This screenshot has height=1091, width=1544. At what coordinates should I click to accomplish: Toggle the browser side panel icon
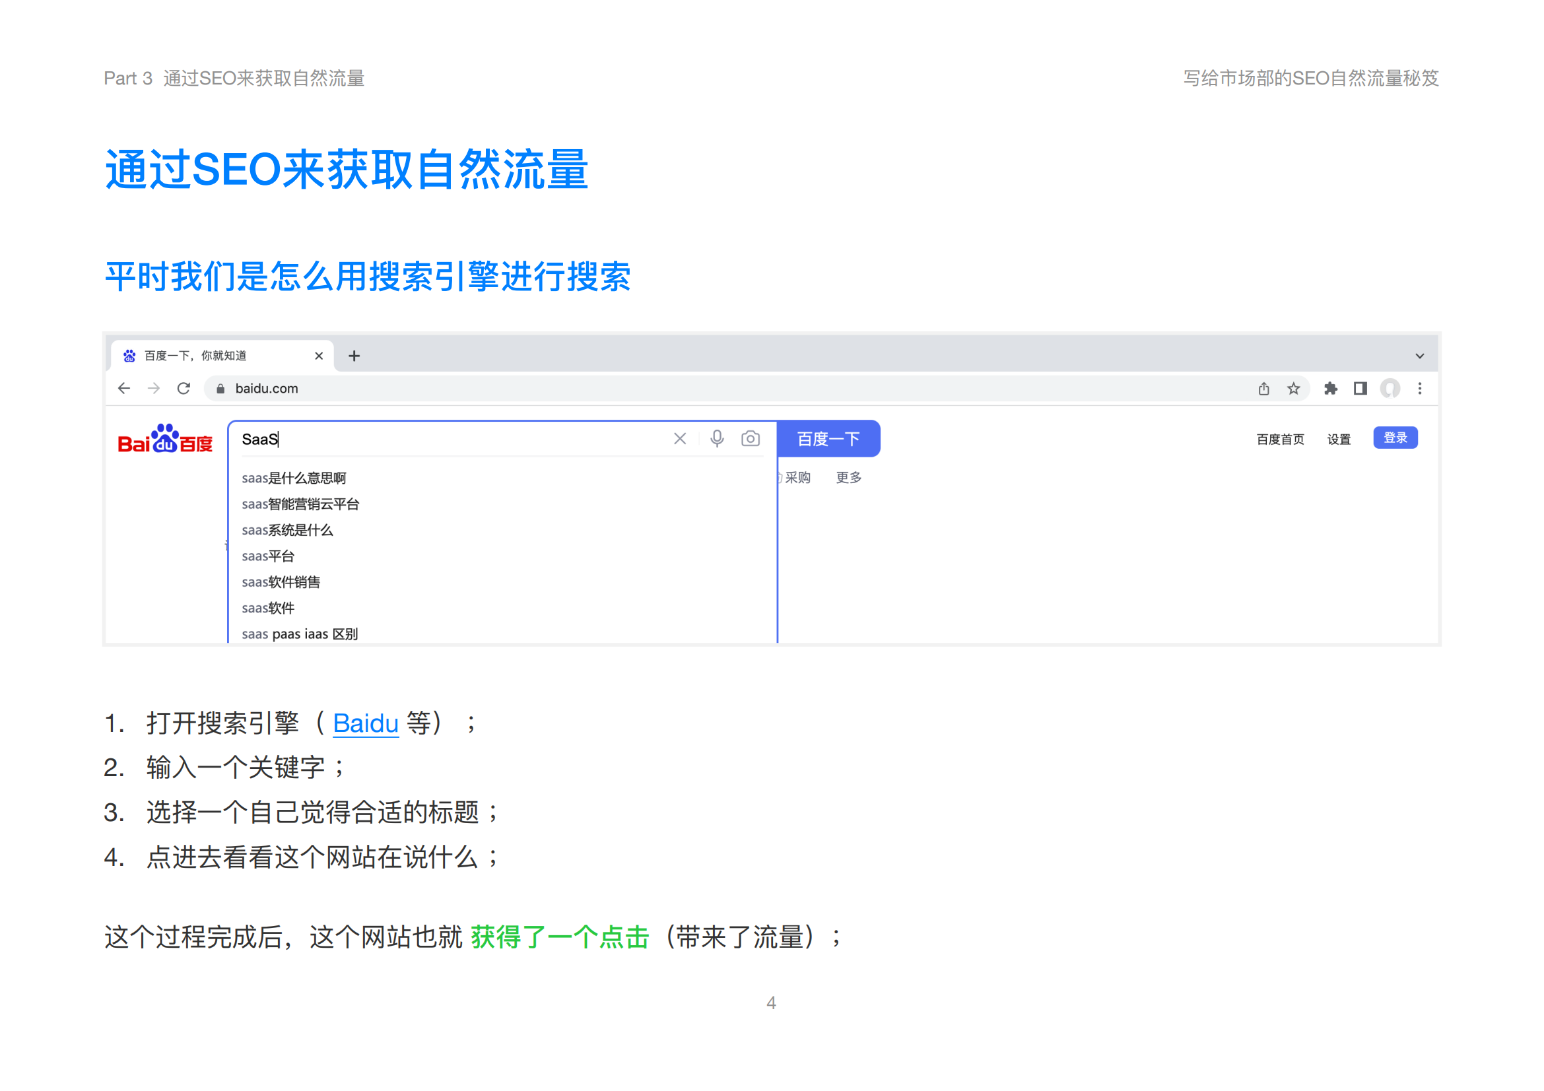click(x=1360, y=389)
